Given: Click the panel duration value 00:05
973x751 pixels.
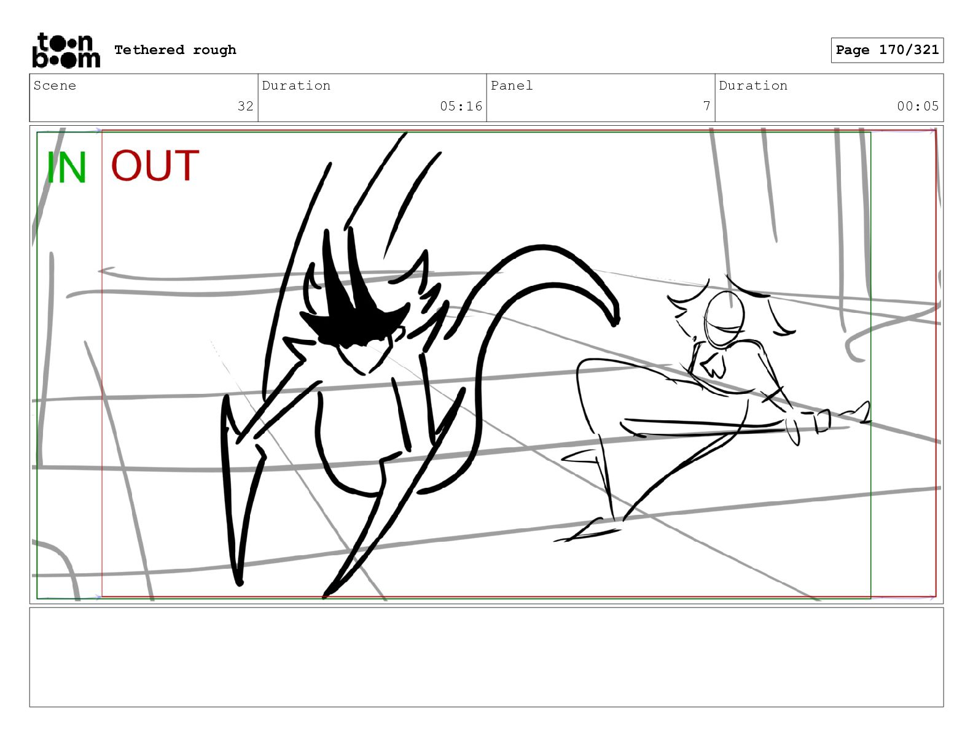Looking at the screenshot, I should click(x=918, y=106).
